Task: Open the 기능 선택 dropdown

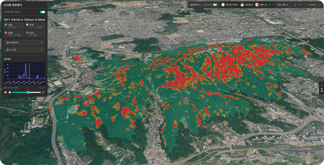Action: [x=282, y=5]
